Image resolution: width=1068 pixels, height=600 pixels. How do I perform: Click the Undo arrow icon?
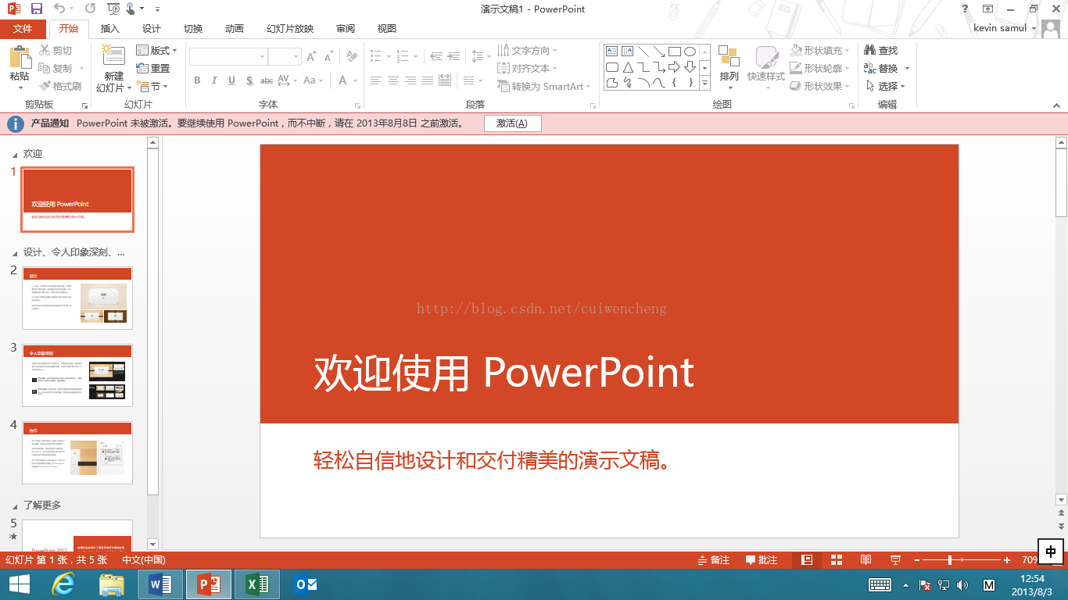tap(60, 9)
